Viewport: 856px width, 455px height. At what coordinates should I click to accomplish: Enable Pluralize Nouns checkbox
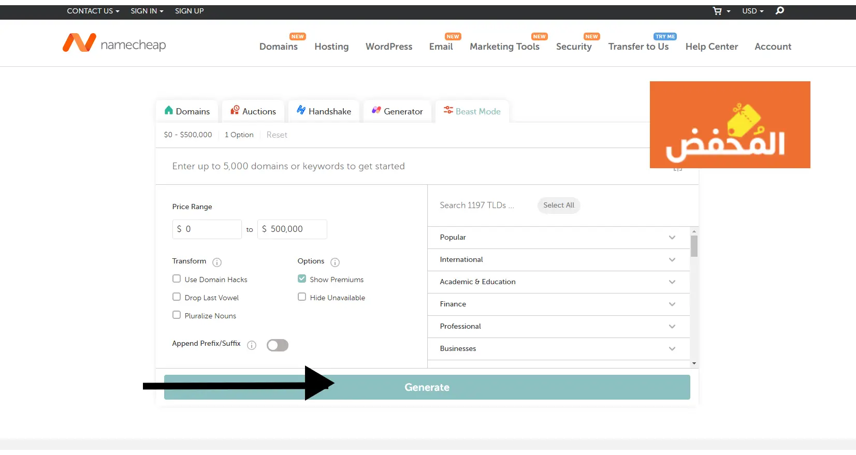click(177, 315)
